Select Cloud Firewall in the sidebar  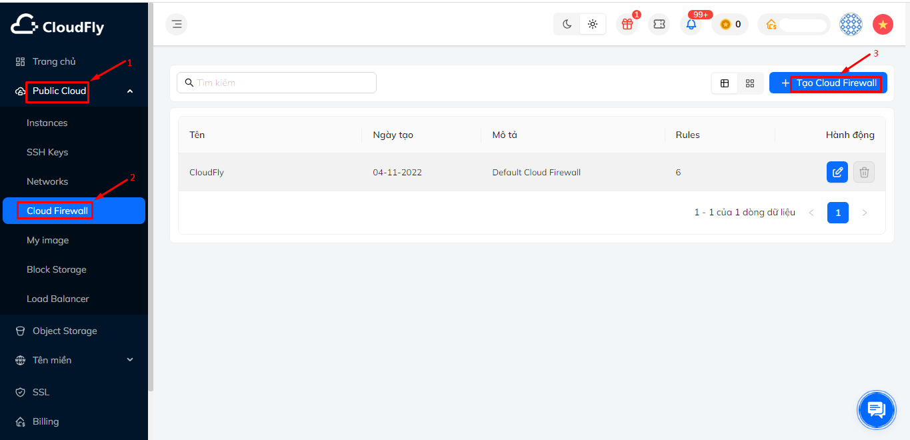pyautogui.click(x=74, y=211)
